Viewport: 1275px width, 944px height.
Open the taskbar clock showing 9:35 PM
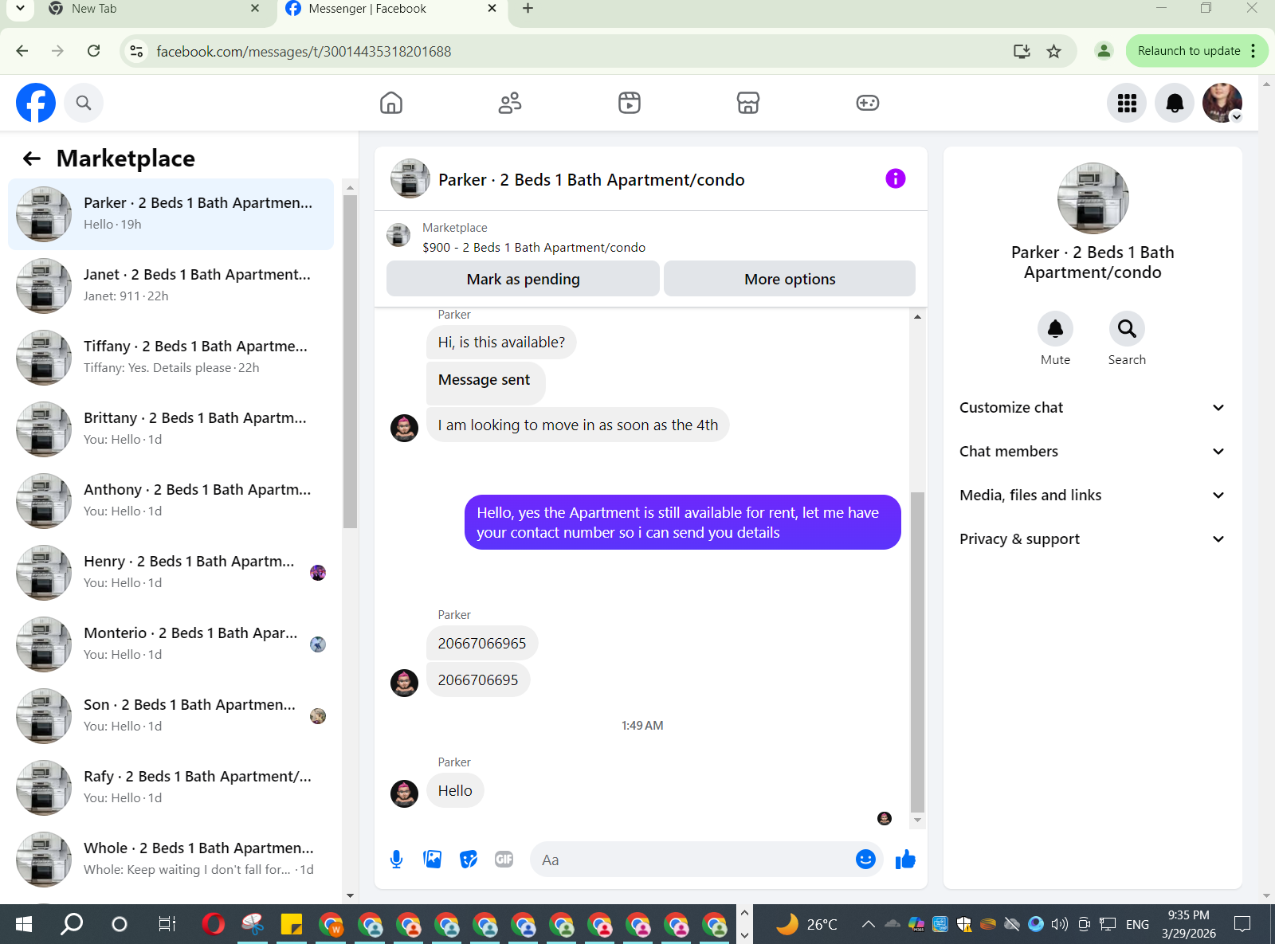[x=1188, y=924]
